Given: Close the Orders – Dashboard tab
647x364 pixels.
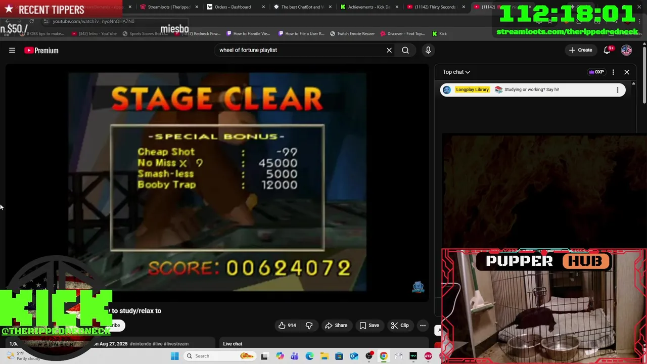Looking at the screenshot, I should tap(264, 7).
